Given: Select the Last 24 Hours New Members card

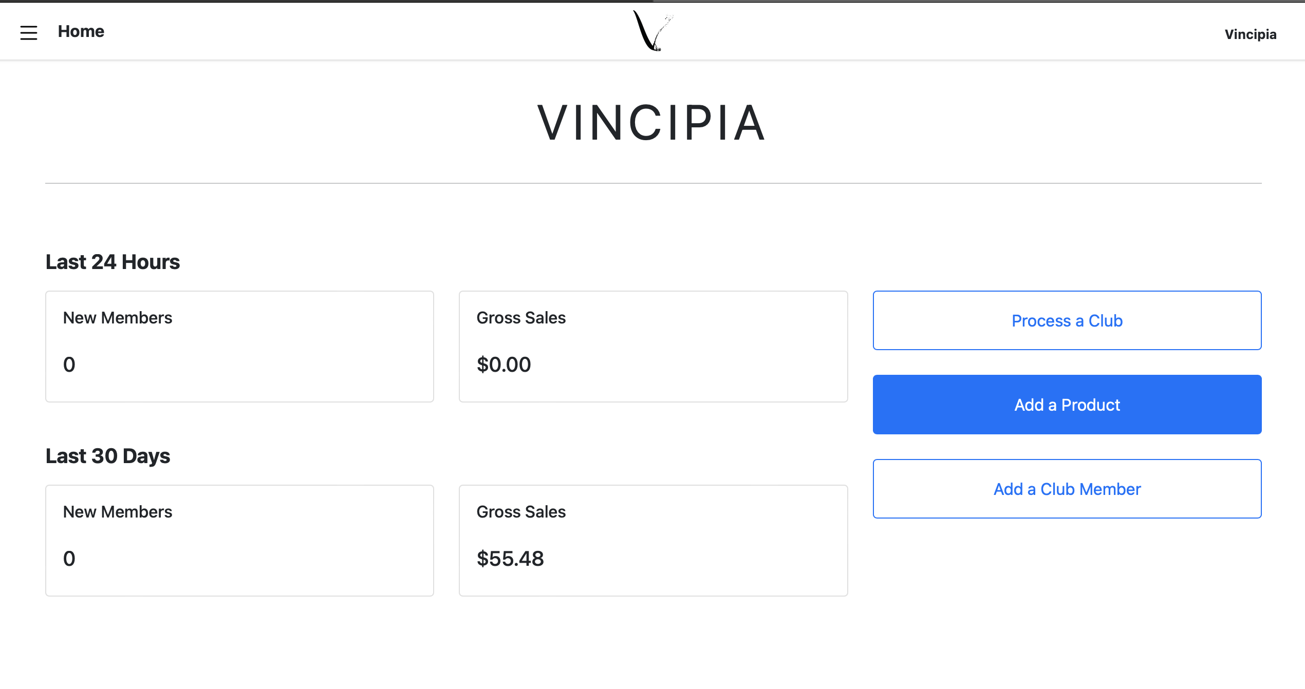Looking at the screenshot, I should point(239,347).
